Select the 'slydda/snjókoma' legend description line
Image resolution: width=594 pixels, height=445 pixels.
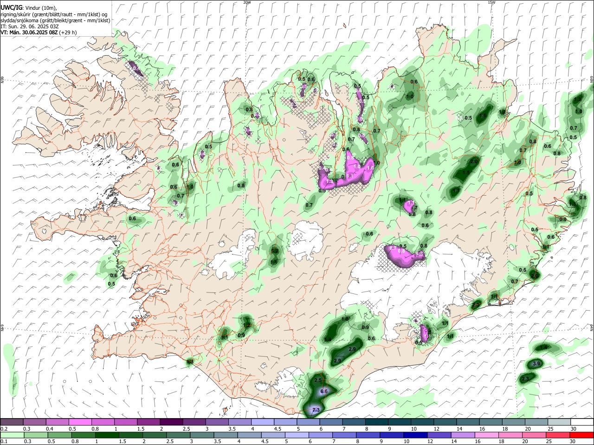coord(55,20)
